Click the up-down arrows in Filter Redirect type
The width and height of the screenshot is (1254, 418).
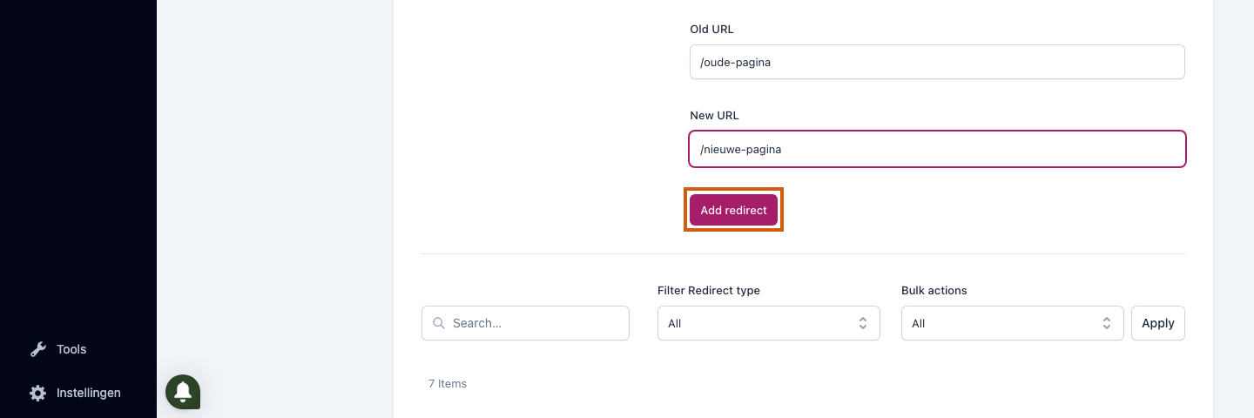[863, 323]
